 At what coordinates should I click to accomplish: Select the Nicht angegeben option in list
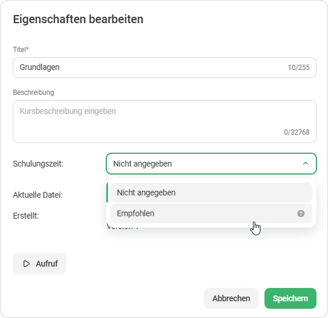(211, 193)
